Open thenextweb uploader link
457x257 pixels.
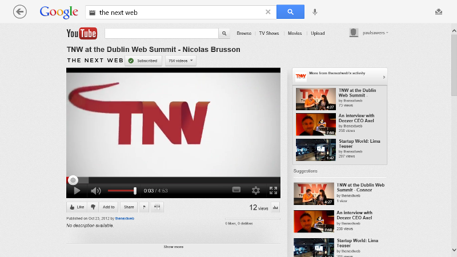[x=125, y=218]
